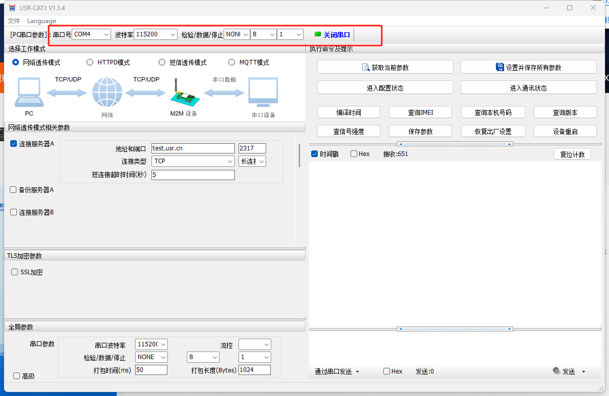Click the green 关闭串口 indicator icon
Image resolution: width=609 pixels, height=396 pixels.
(318, 34)
